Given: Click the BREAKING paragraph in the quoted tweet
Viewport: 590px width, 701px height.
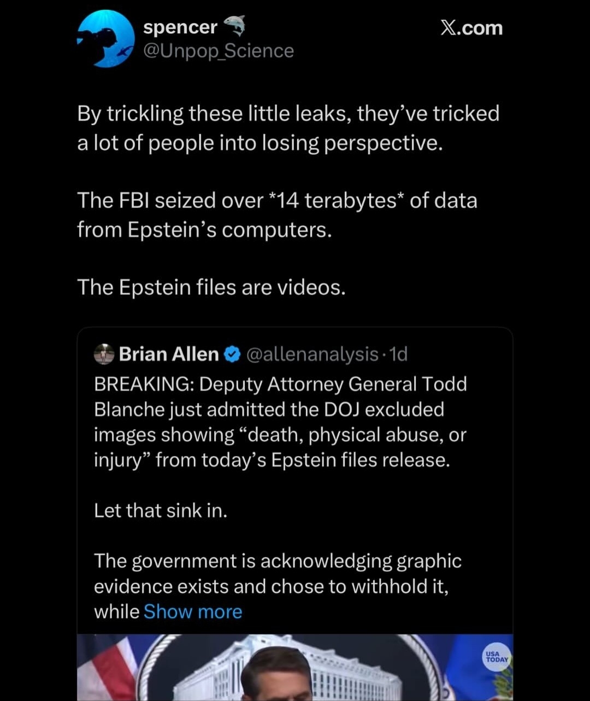Looking at the screenshot, I should tap(280, 422).
